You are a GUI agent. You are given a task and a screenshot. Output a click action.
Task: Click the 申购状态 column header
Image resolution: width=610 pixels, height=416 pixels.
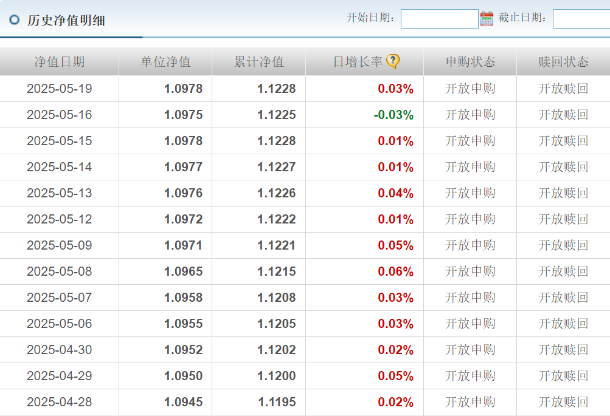(x=470, y=62)
